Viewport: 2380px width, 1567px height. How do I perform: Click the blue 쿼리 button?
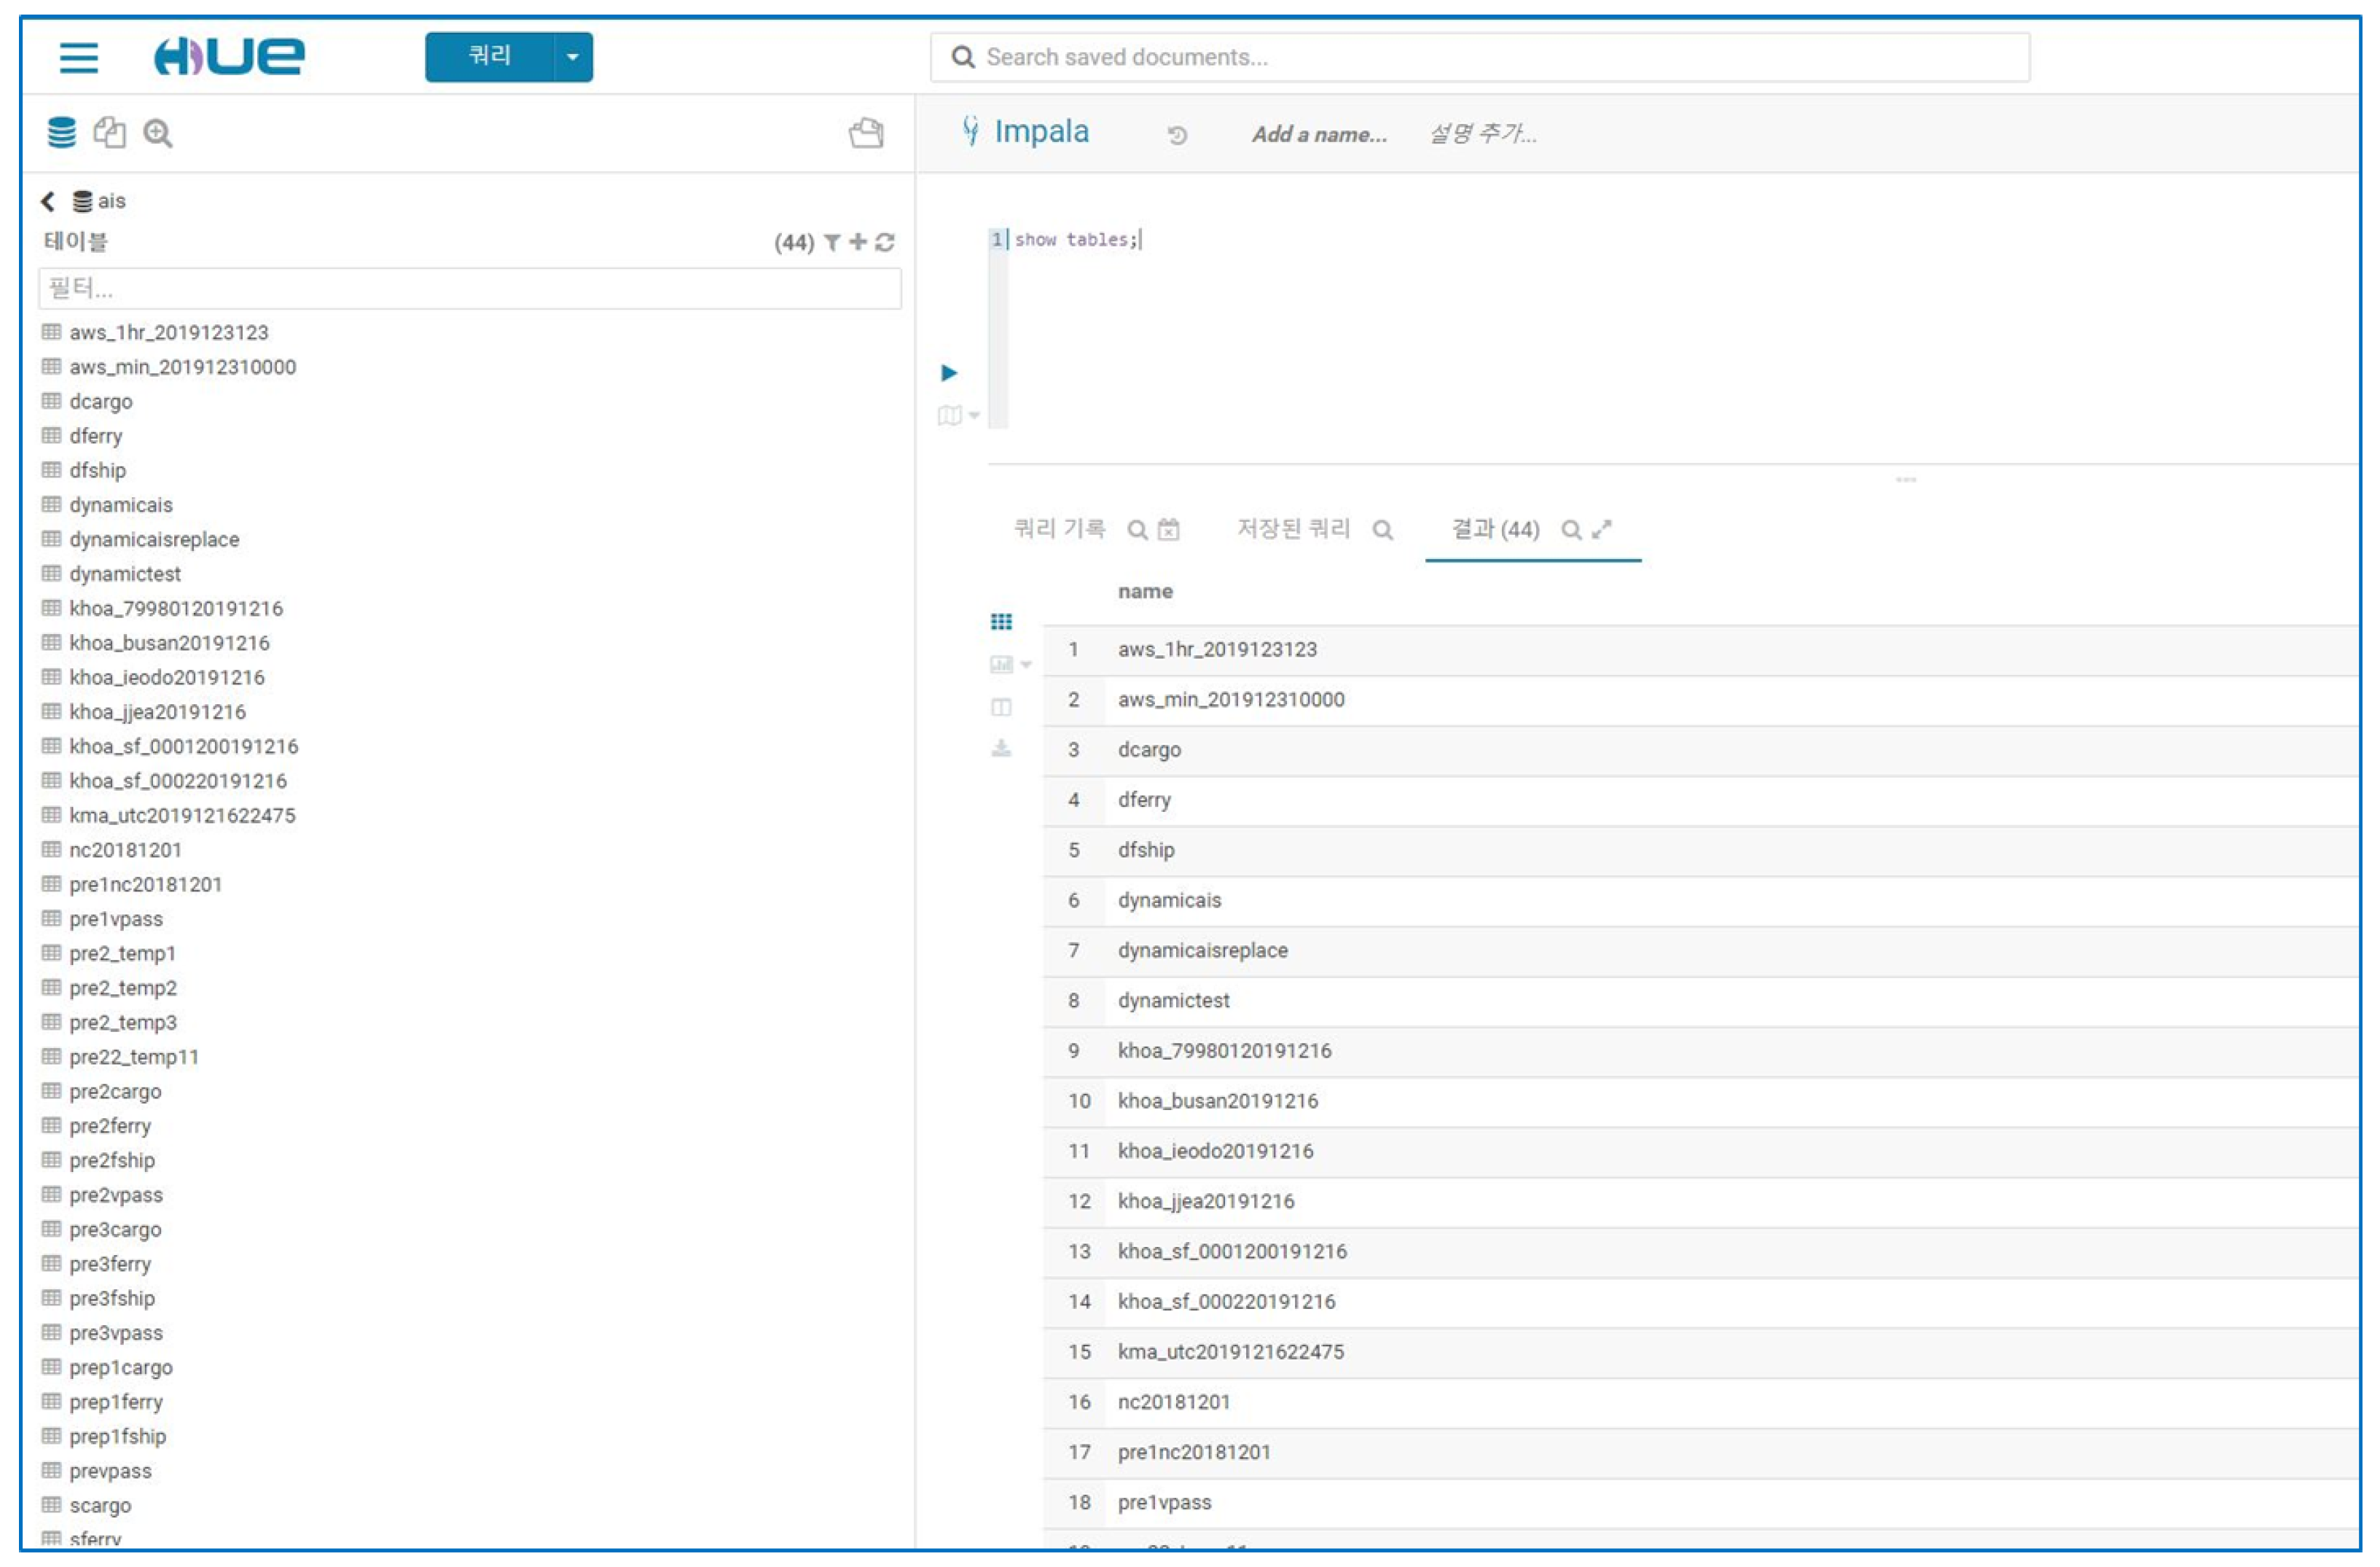490,57
